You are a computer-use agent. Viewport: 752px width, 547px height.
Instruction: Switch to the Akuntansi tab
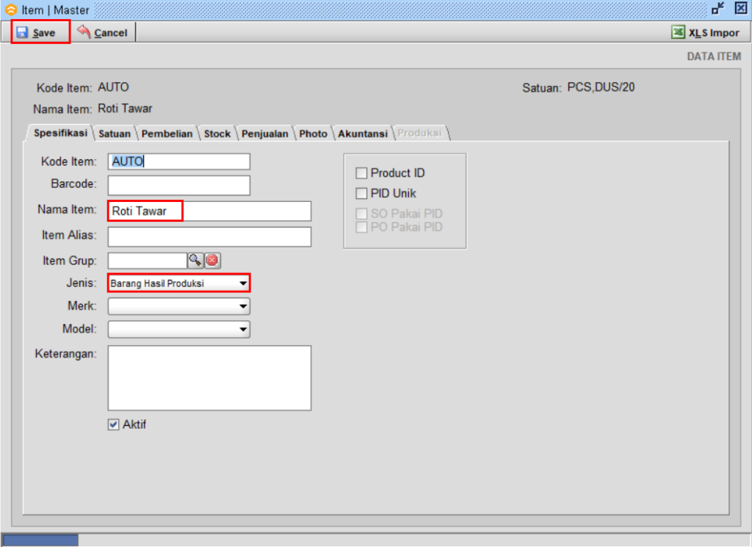[x=363, y=134]
